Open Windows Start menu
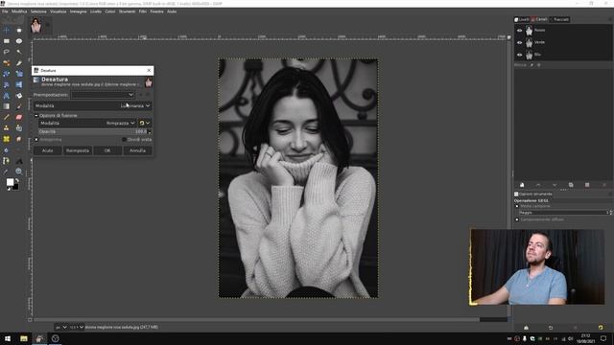The height and width of the screenshot is (345, 614). click(8, 338)
